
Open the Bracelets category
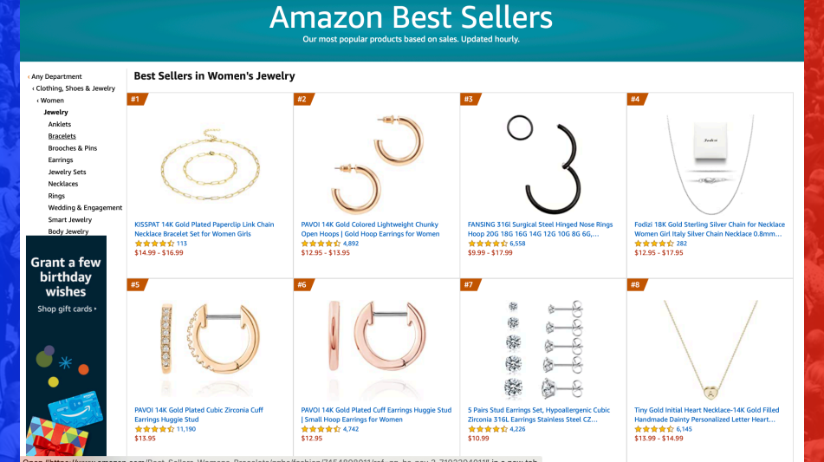pos(62,136)
